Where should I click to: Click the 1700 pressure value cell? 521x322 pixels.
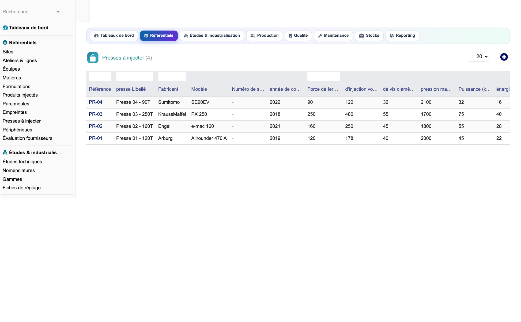point(426,114)
